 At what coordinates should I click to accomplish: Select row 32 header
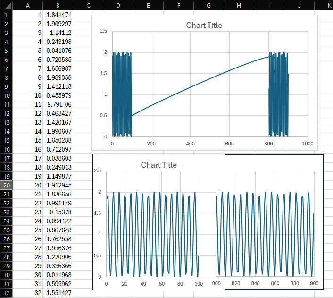coord(7,293)
